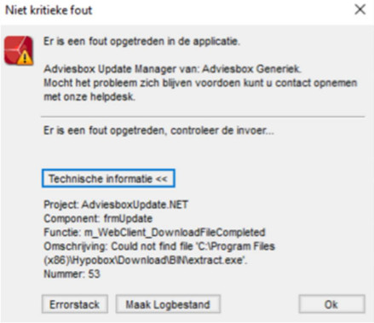Select the Component: frmUpdate line
Image resolution: width=374 pixels, height=323 pixels.
pos(98,218)
